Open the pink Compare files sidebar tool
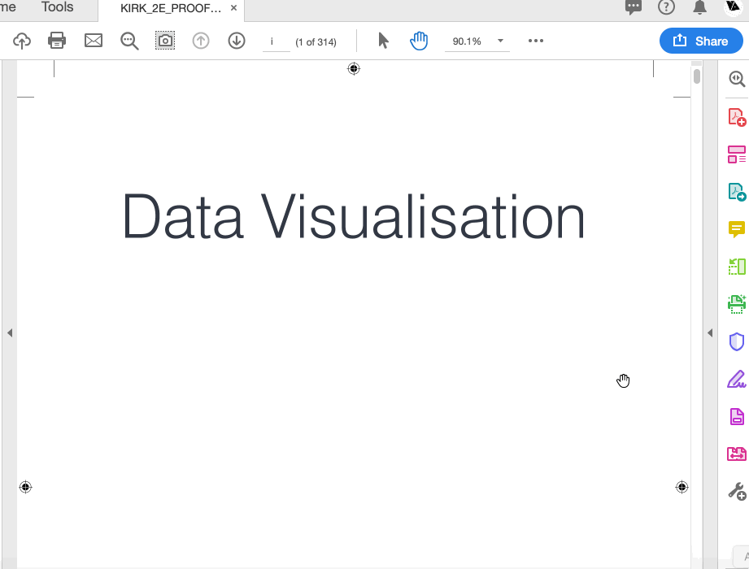 (x=737, y=454)
